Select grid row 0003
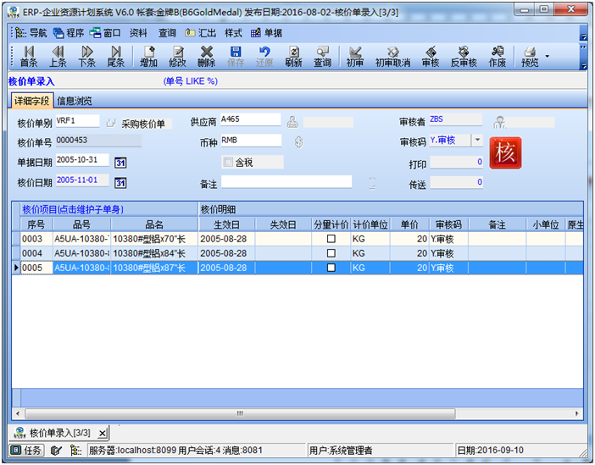Screen dimensions: 595x465 tap(297, 239)
